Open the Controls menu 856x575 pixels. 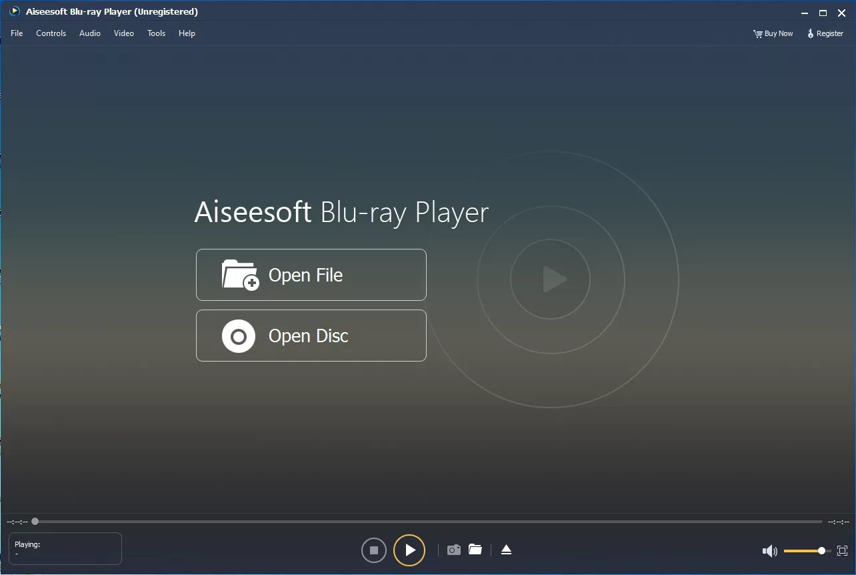[x=51, y=33]
